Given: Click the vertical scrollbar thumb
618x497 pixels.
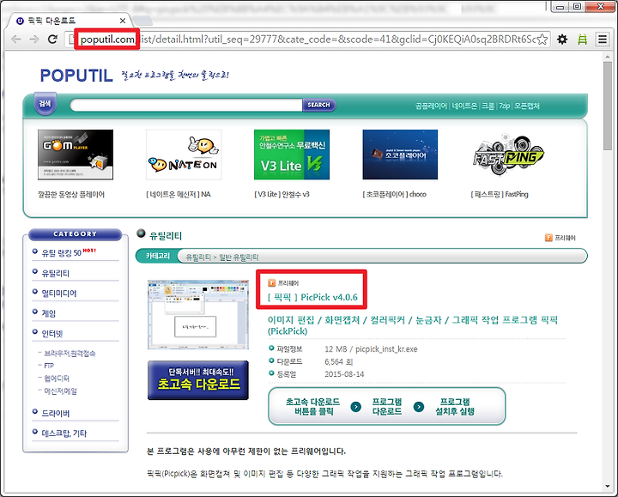Looking at the screenshot, I should [x=608, y=106].
